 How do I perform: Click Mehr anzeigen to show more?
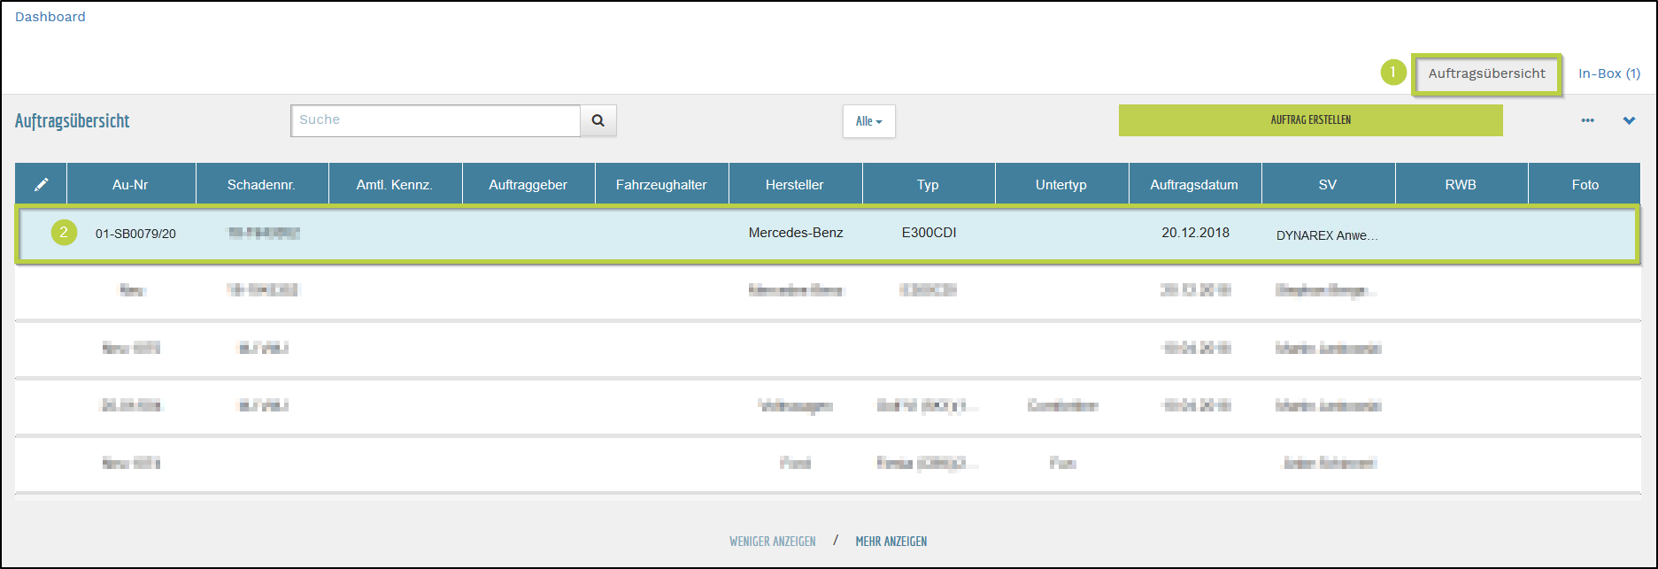[x=891, y=542]
